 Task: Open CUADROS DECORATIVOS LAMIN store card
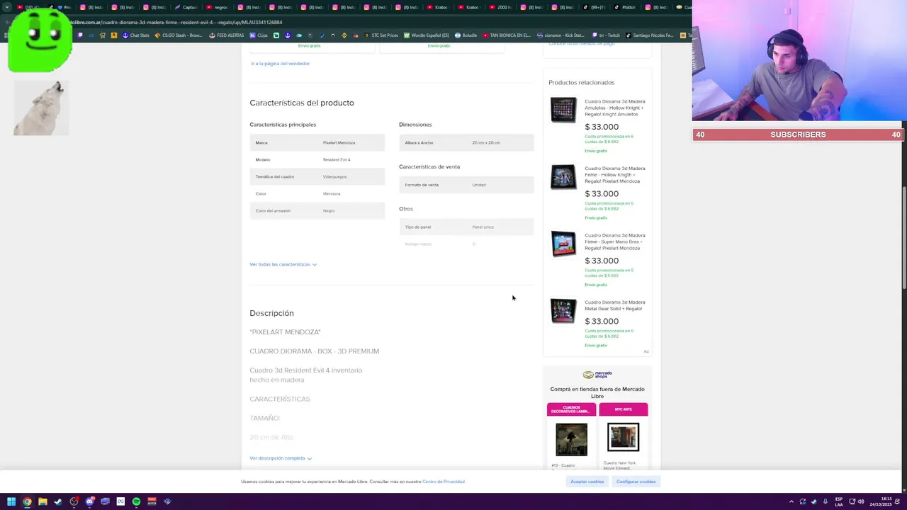click(571, 409)
